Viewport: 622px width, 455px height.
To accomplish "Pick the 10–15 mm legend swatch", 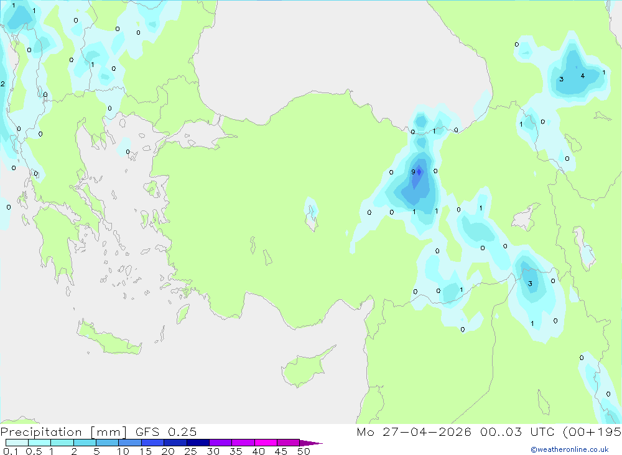I will [130, 443].
